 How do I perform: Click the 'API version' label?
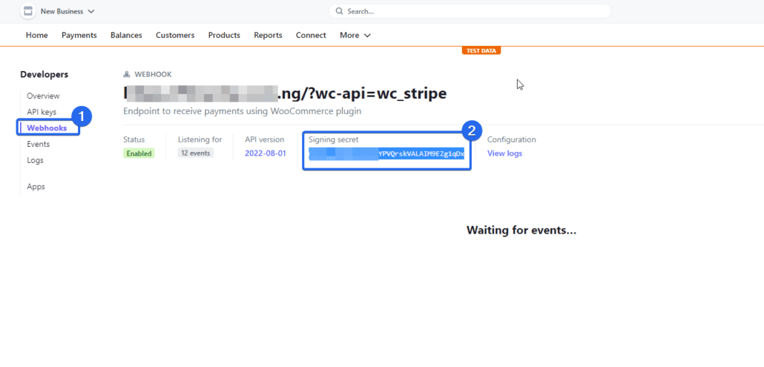coord(265,139)
